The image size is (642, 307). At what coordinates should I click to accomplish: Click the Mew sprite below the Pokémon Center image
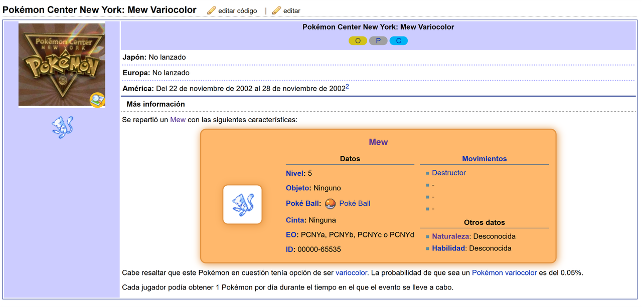click(62, 127)
